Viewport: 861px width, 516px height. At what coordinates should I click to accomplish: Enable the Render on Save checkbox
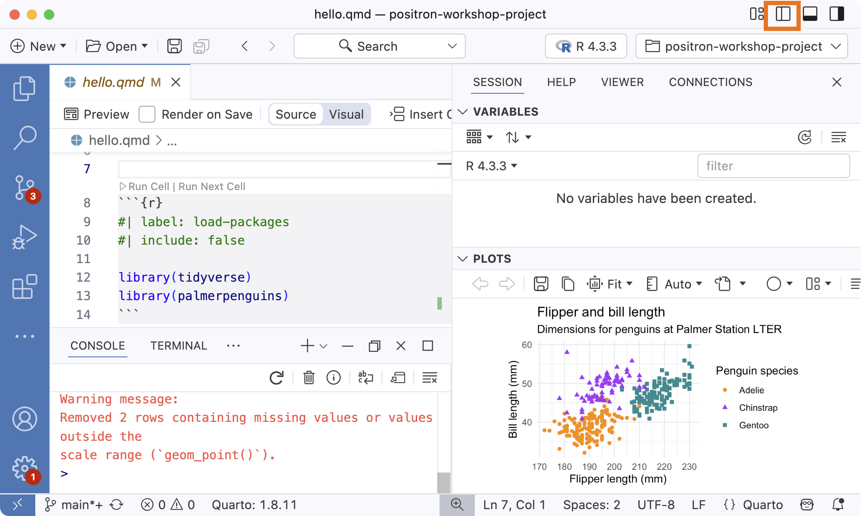(147, 114)
